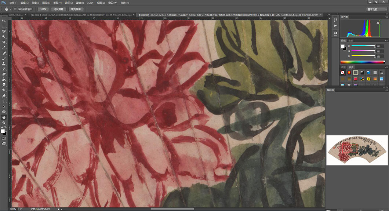Viewport: 389px width, 211px height.
Task: Click Navigator fan painting thumbnail
Action: point(357,150)
